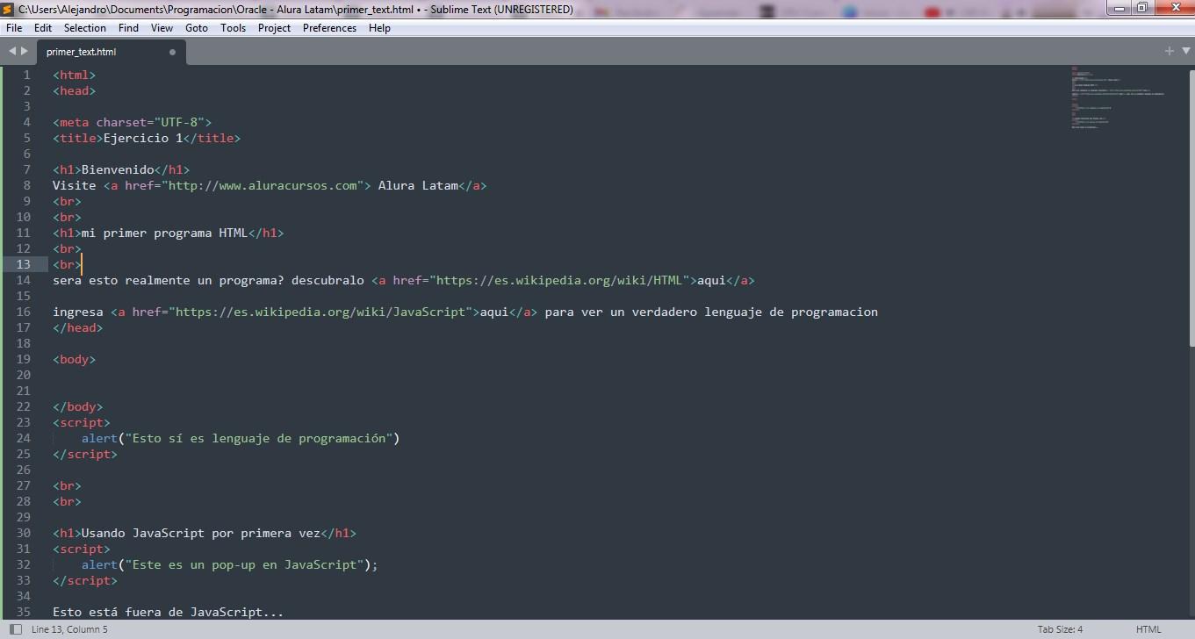Viewport: 1195px width, 639px height.
Task: Add a new tab with plus icon
Action: click(1169, 51)
